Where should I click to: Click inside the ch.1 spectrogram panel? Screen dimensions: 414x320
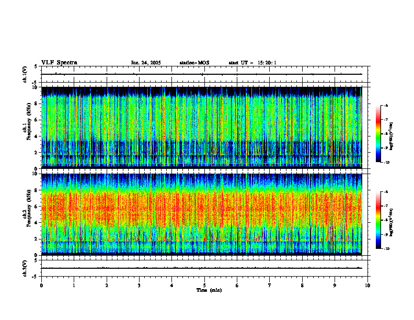[202, 128]
